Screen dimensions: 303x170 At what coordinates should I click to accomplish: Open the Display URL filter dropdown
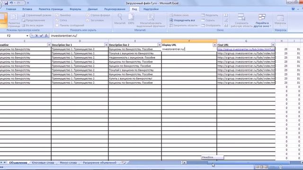coord(214,45)
